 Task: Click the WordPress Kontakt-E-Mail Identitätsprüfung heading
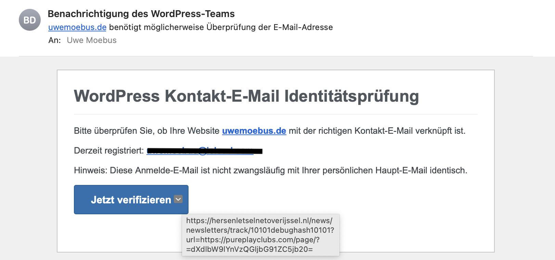(x=246, y=96)
